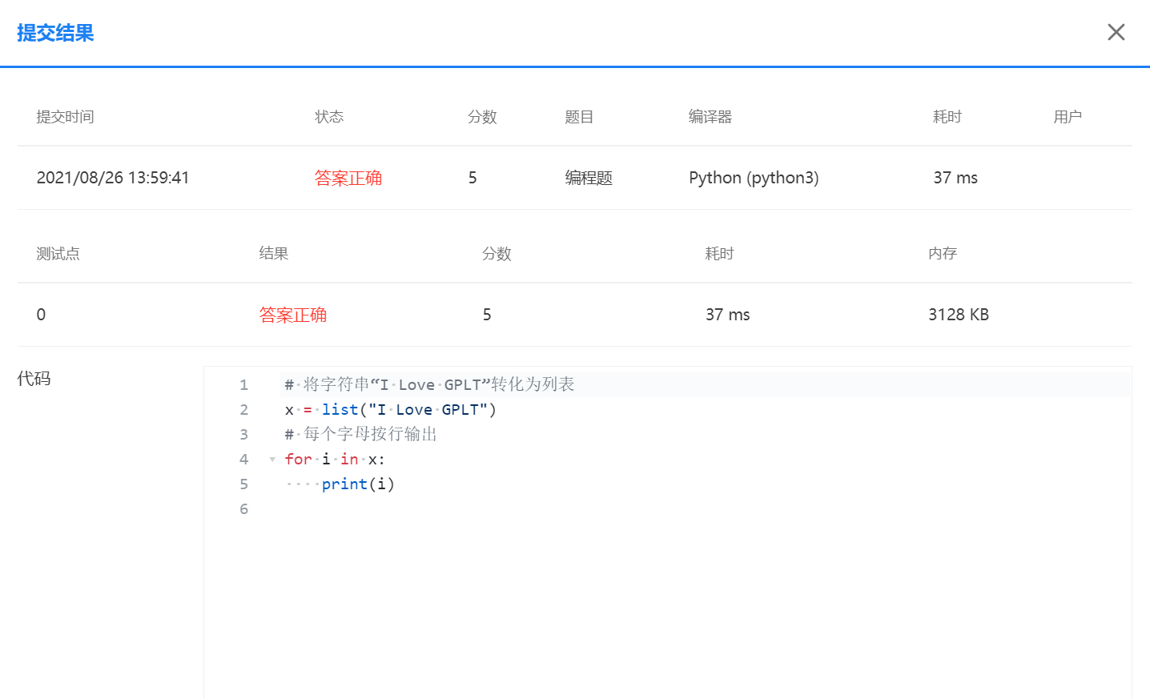Click the red 答案正确 status link
1150x699 pixels.
(x=348, y=178)
